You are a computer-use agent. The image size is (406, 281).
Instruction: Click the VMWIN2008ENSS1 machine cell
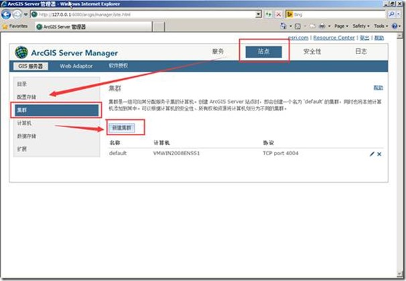(176, 153)
